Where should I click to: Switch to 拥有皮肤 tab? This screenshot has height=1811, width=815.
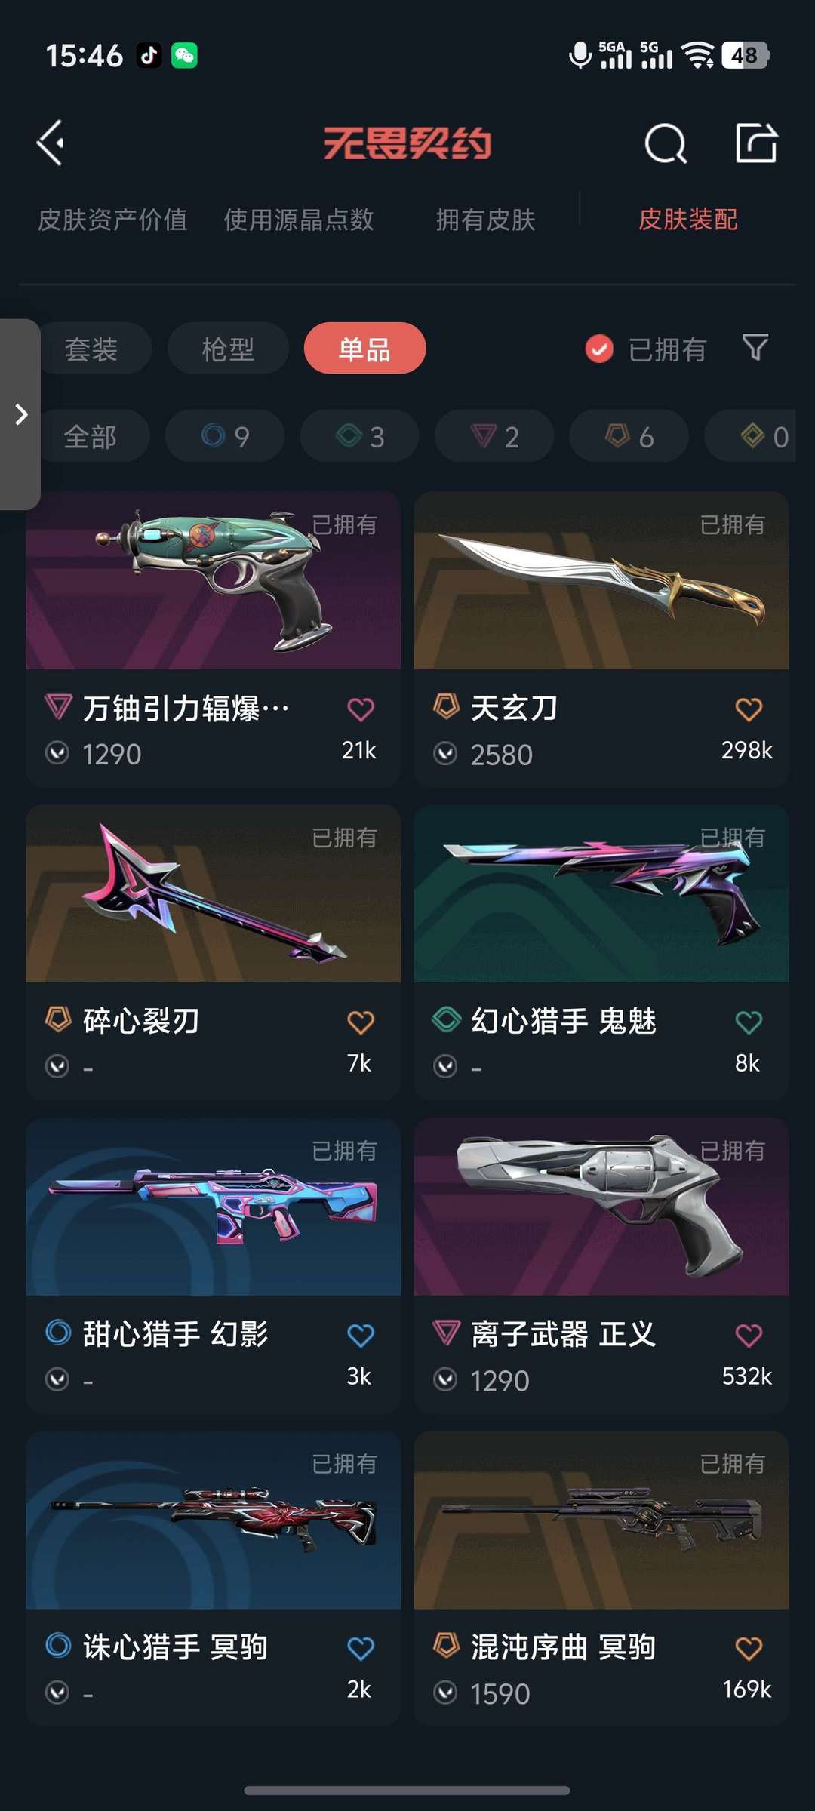(x=485, y=220)
